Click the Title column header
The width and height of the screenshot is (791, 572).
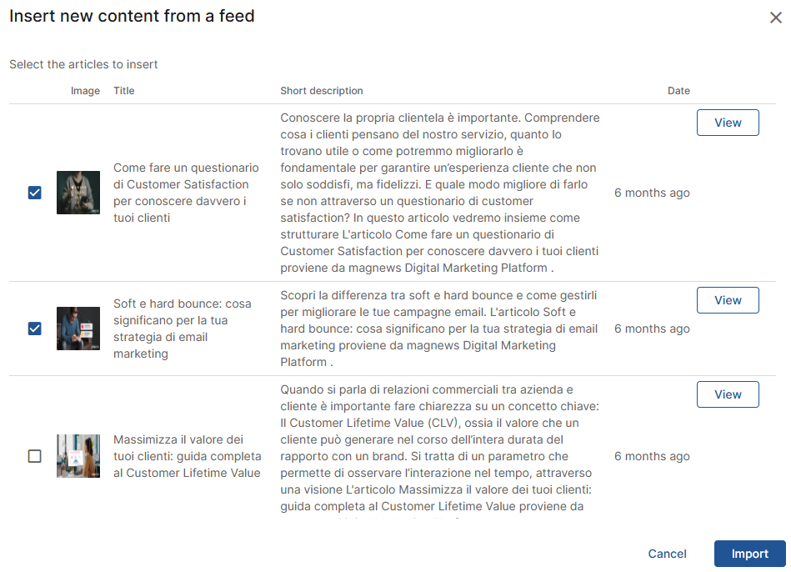click(x=124, y=91)
